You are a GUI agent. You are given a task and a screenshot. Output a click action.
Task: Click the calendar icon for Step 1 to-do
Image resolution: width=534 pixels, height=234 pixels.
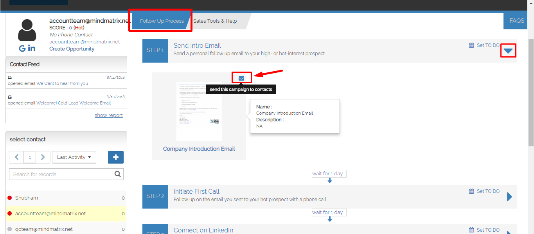[x=471, y=45]
